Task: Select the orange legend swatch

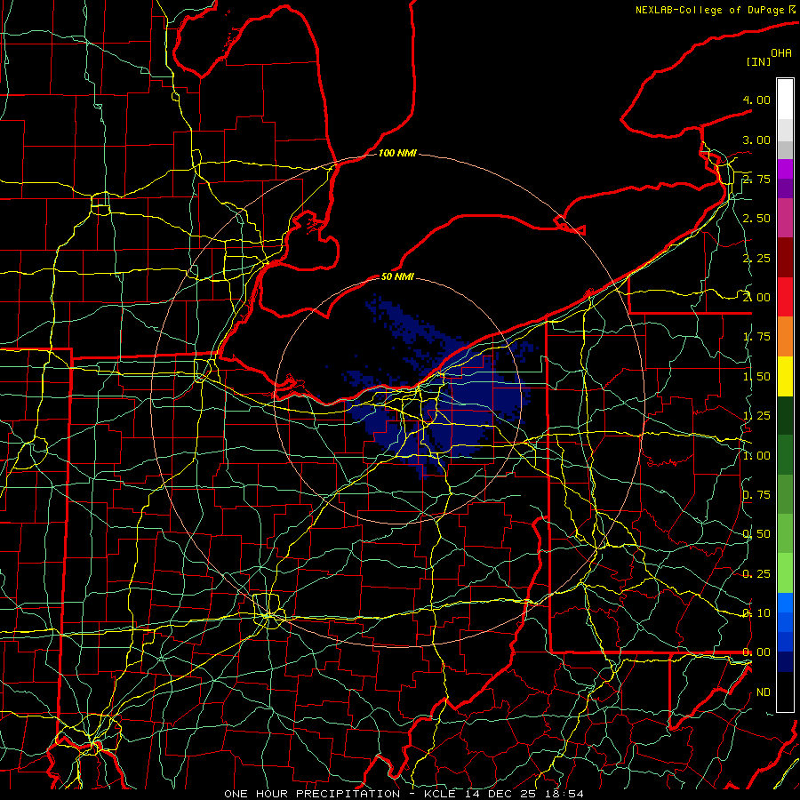Action: coord(785,337)
